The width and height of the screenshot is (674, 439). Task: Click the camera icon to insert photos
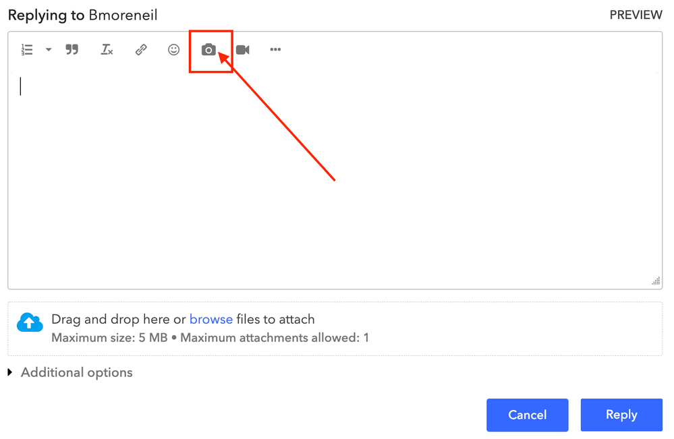[x=208, y=50]
